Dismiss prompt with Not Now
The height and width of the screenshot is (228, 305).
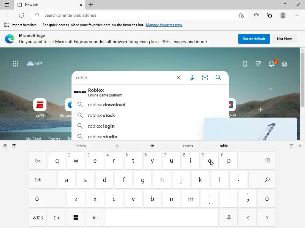[x=284, y=39]
